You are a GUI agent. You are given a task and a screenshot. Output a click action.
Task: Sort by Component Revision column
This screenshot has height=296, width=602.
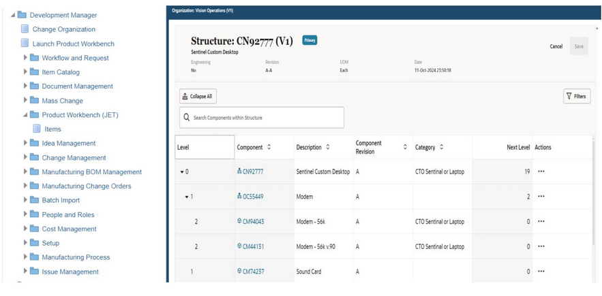coord(405,147)
